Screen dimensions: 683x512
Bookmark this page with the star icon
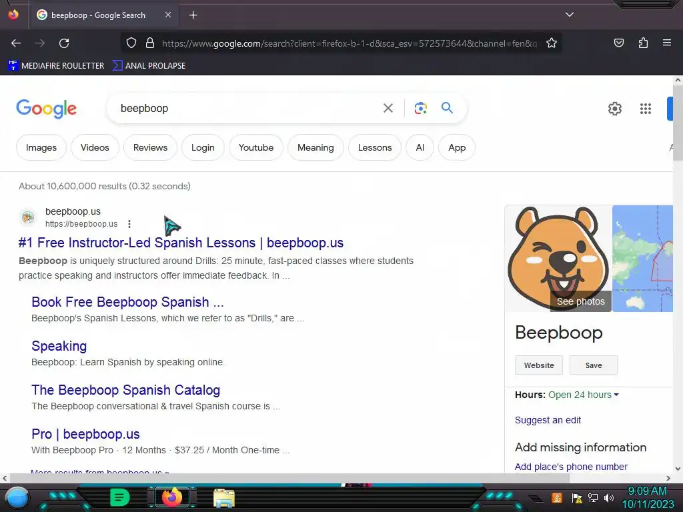pyautogui.click(x=552, y=43)
